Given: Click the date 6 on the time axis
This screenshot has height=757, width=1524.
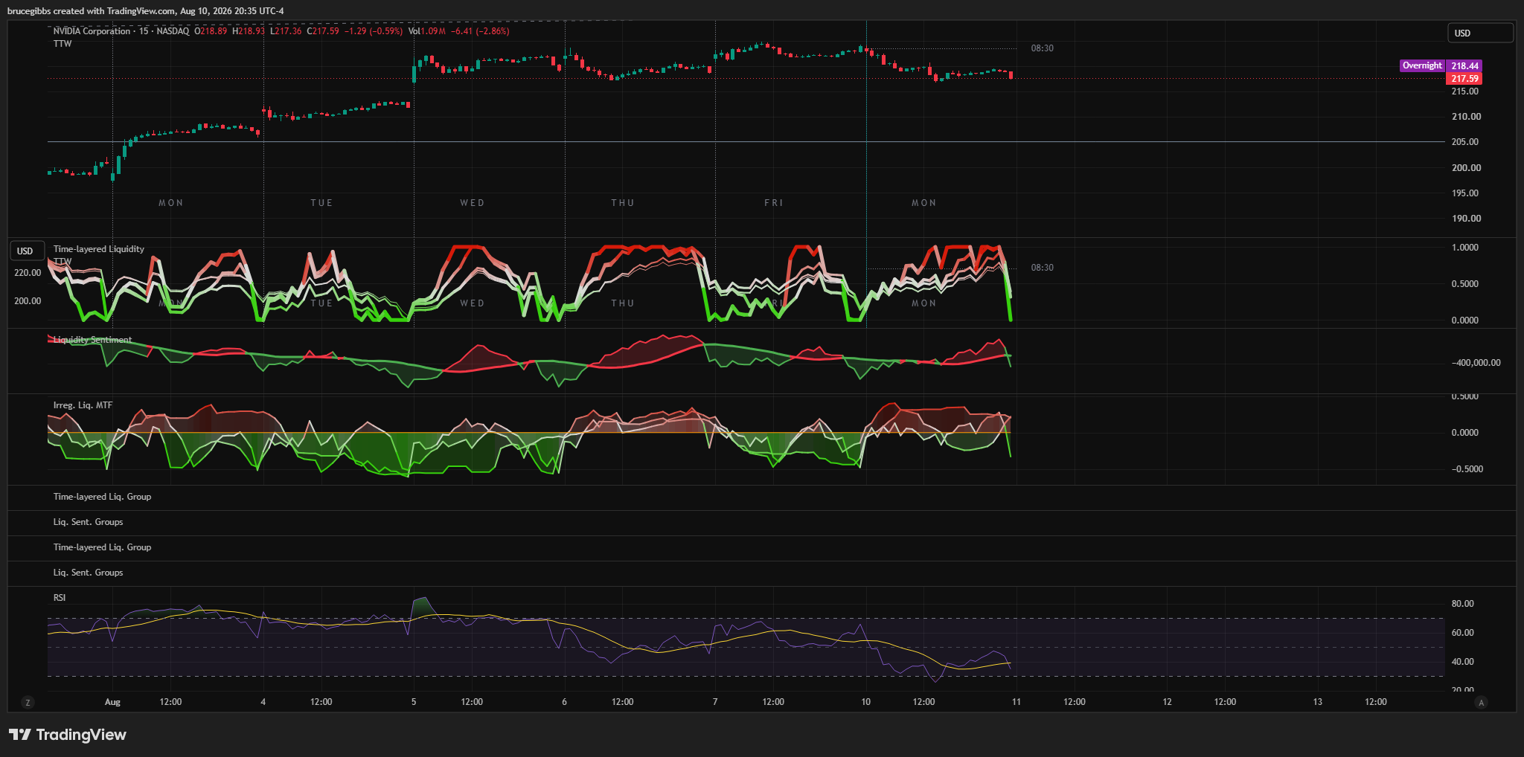Looking at the screenshot, I should (564, 702).
